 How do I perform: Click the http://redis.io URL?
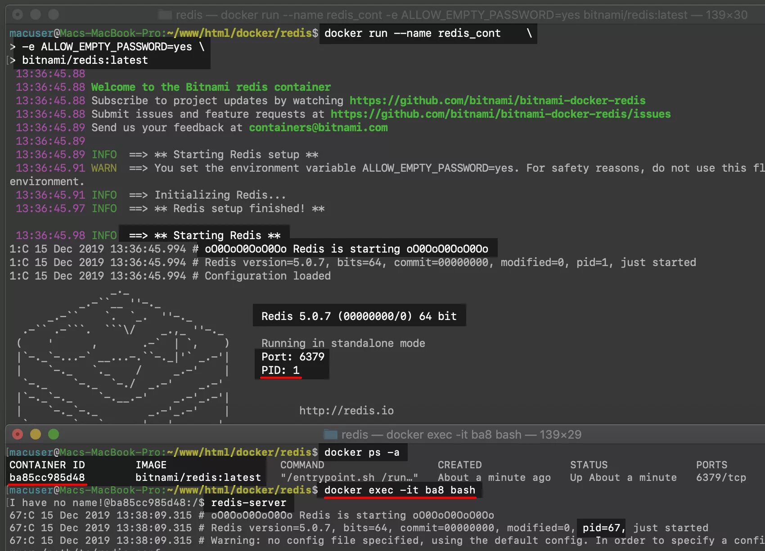coord(346,411)
